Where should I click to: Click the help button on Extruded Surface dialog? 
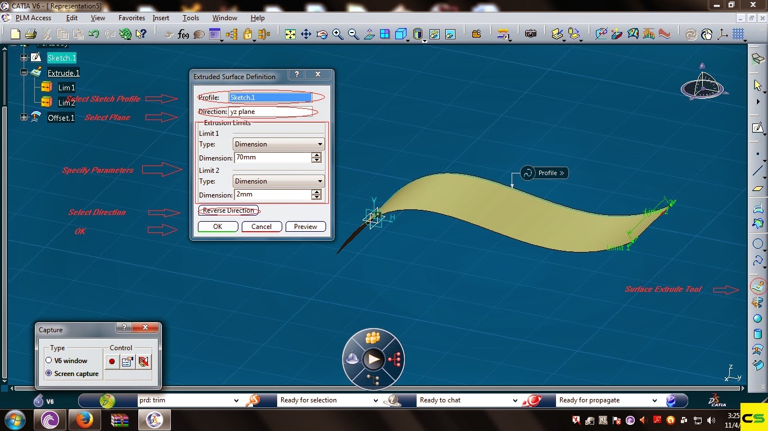(x=296, y=75)
